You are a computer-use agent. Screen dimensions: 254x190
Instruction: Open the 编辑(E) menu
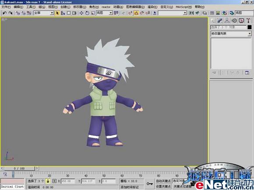click(18, 7)
